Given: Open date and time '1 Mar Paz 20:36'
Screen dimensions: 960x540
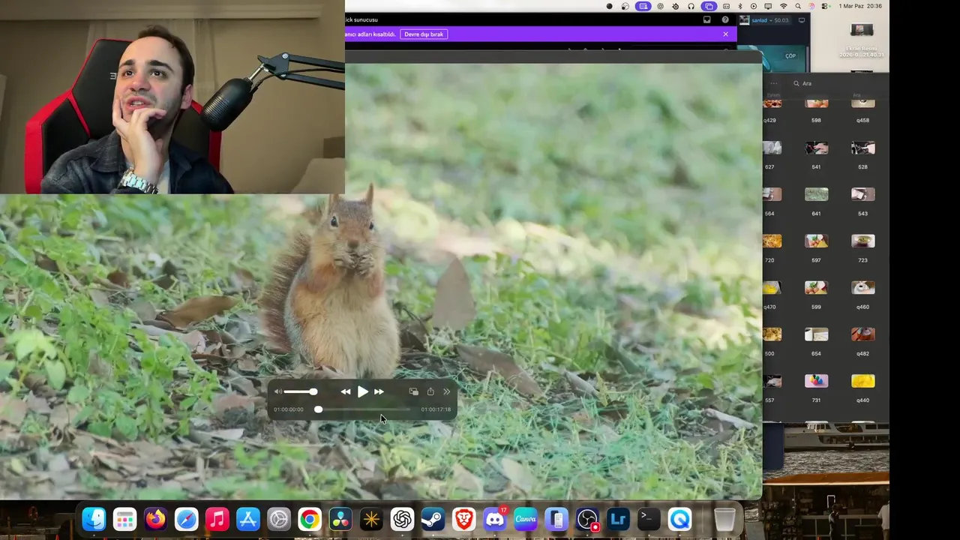Looking at the screenshot, I should [x=861, y=6].
